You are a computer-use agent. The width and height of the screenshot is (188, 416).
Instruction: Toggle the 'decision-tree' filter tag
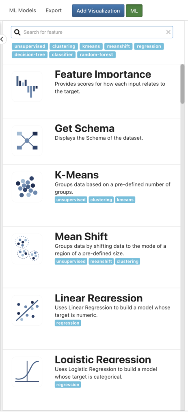pyautogui.click(x=30, y=55)
